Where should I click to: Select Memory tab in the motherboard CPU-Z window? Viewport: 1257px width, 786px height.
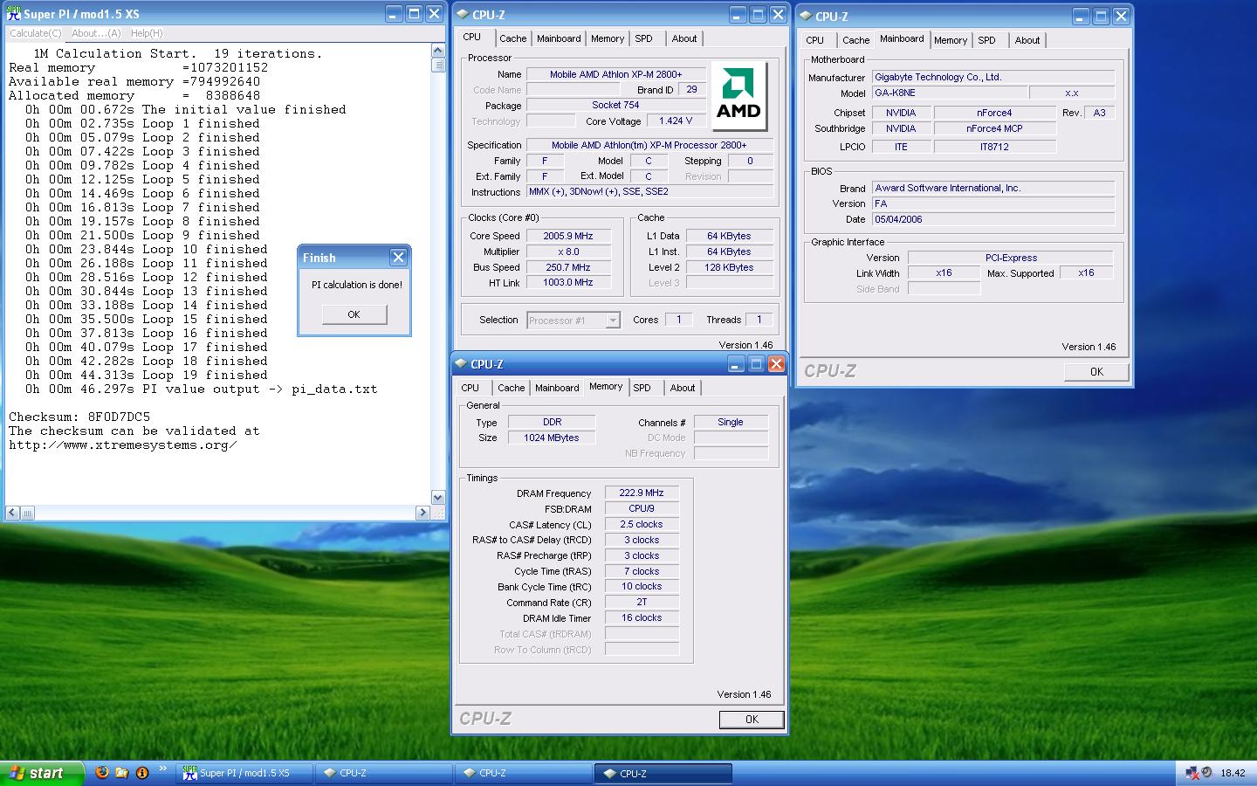[951, 40]
